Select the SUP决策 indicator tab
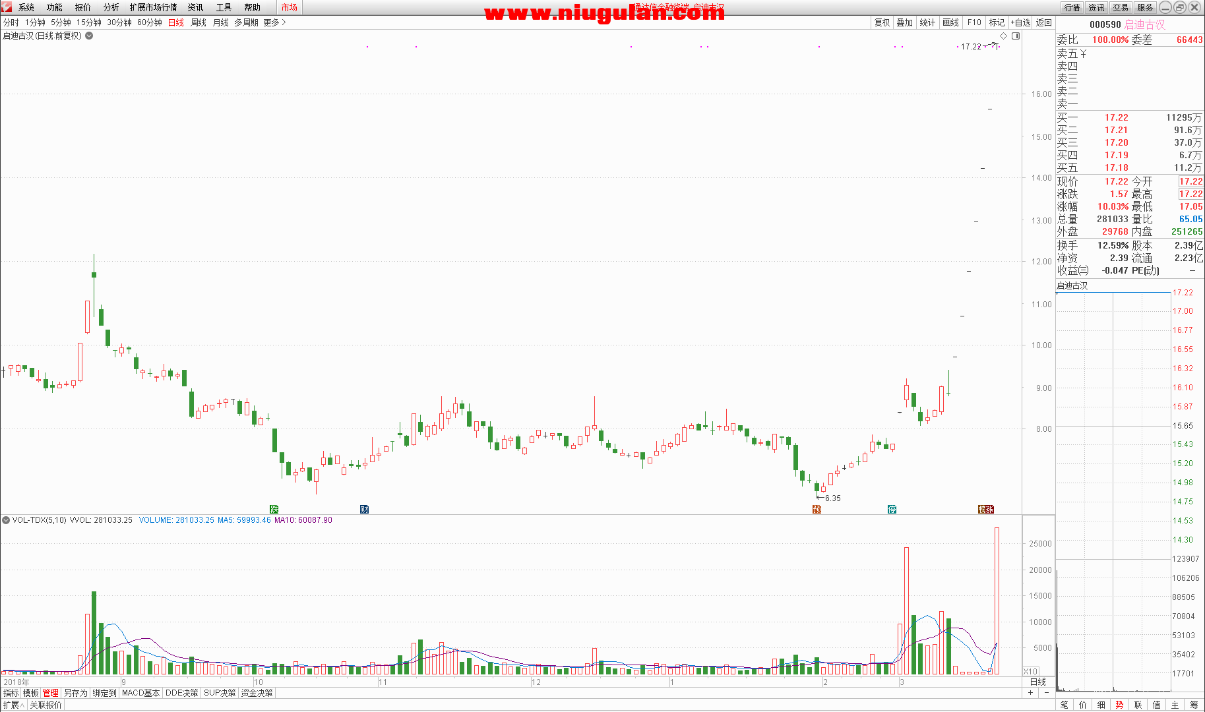The width and height of the screenshot is (1205, 712). (x=220, y=693)
